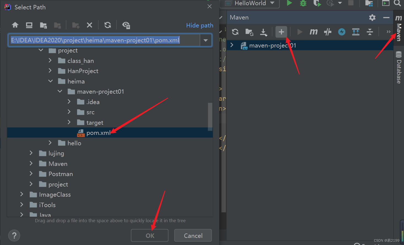Collapse the heima folder

coord(50,81)
